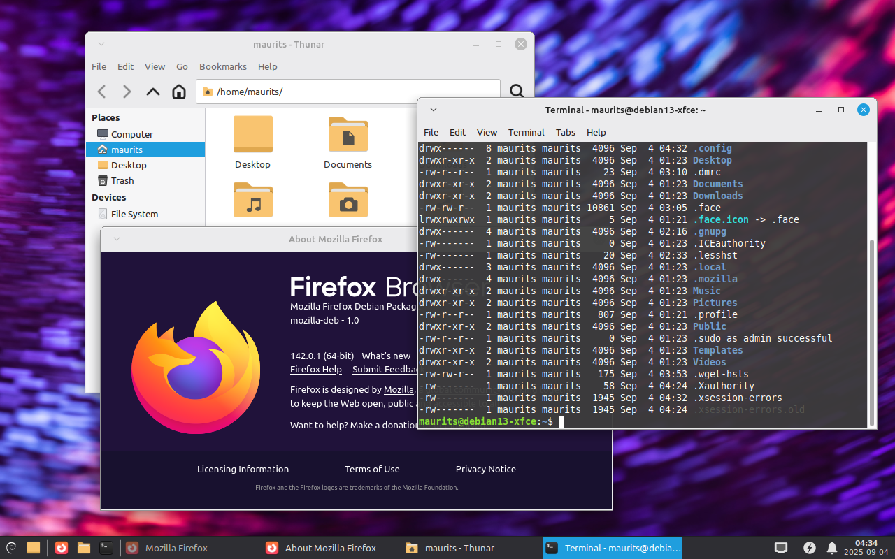Open the Bookmarks menu in Thunar

[x=222, y=66]
